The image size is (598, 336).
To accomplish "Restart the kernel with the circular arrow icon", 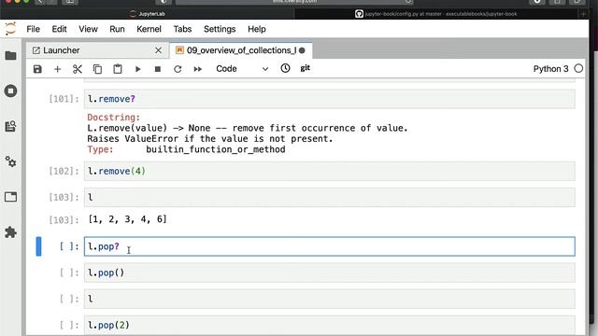I will pos(178,69).
